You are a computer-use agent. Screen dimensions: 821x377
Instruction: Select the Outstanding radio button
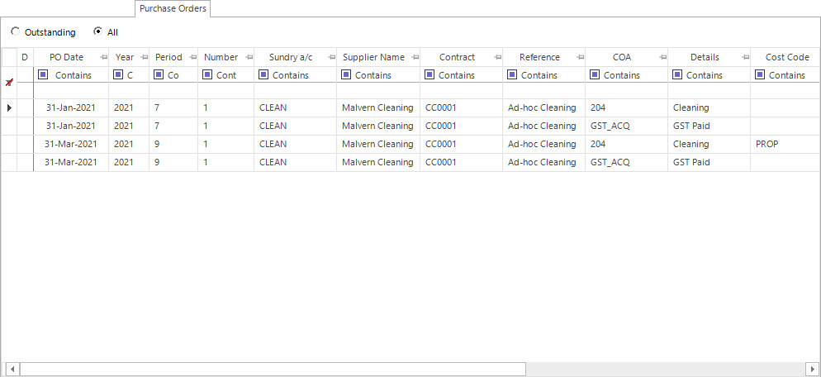click(x=16, y=32)
